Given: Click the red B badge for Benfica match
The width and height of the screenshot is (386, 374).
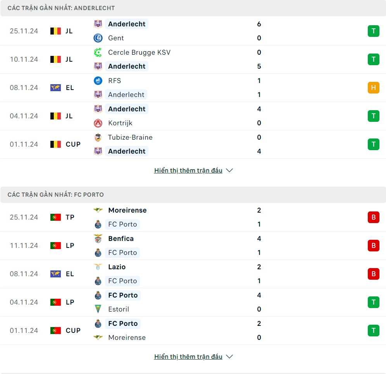Looking at the screenshot, I should click(373, 246).
